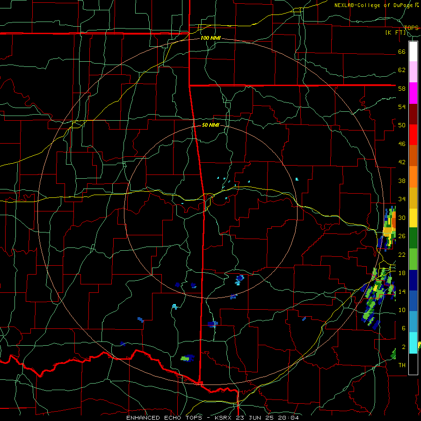Click the '23 JUN 25' date stamp
The image size is (421, 421).
[255, 418]
